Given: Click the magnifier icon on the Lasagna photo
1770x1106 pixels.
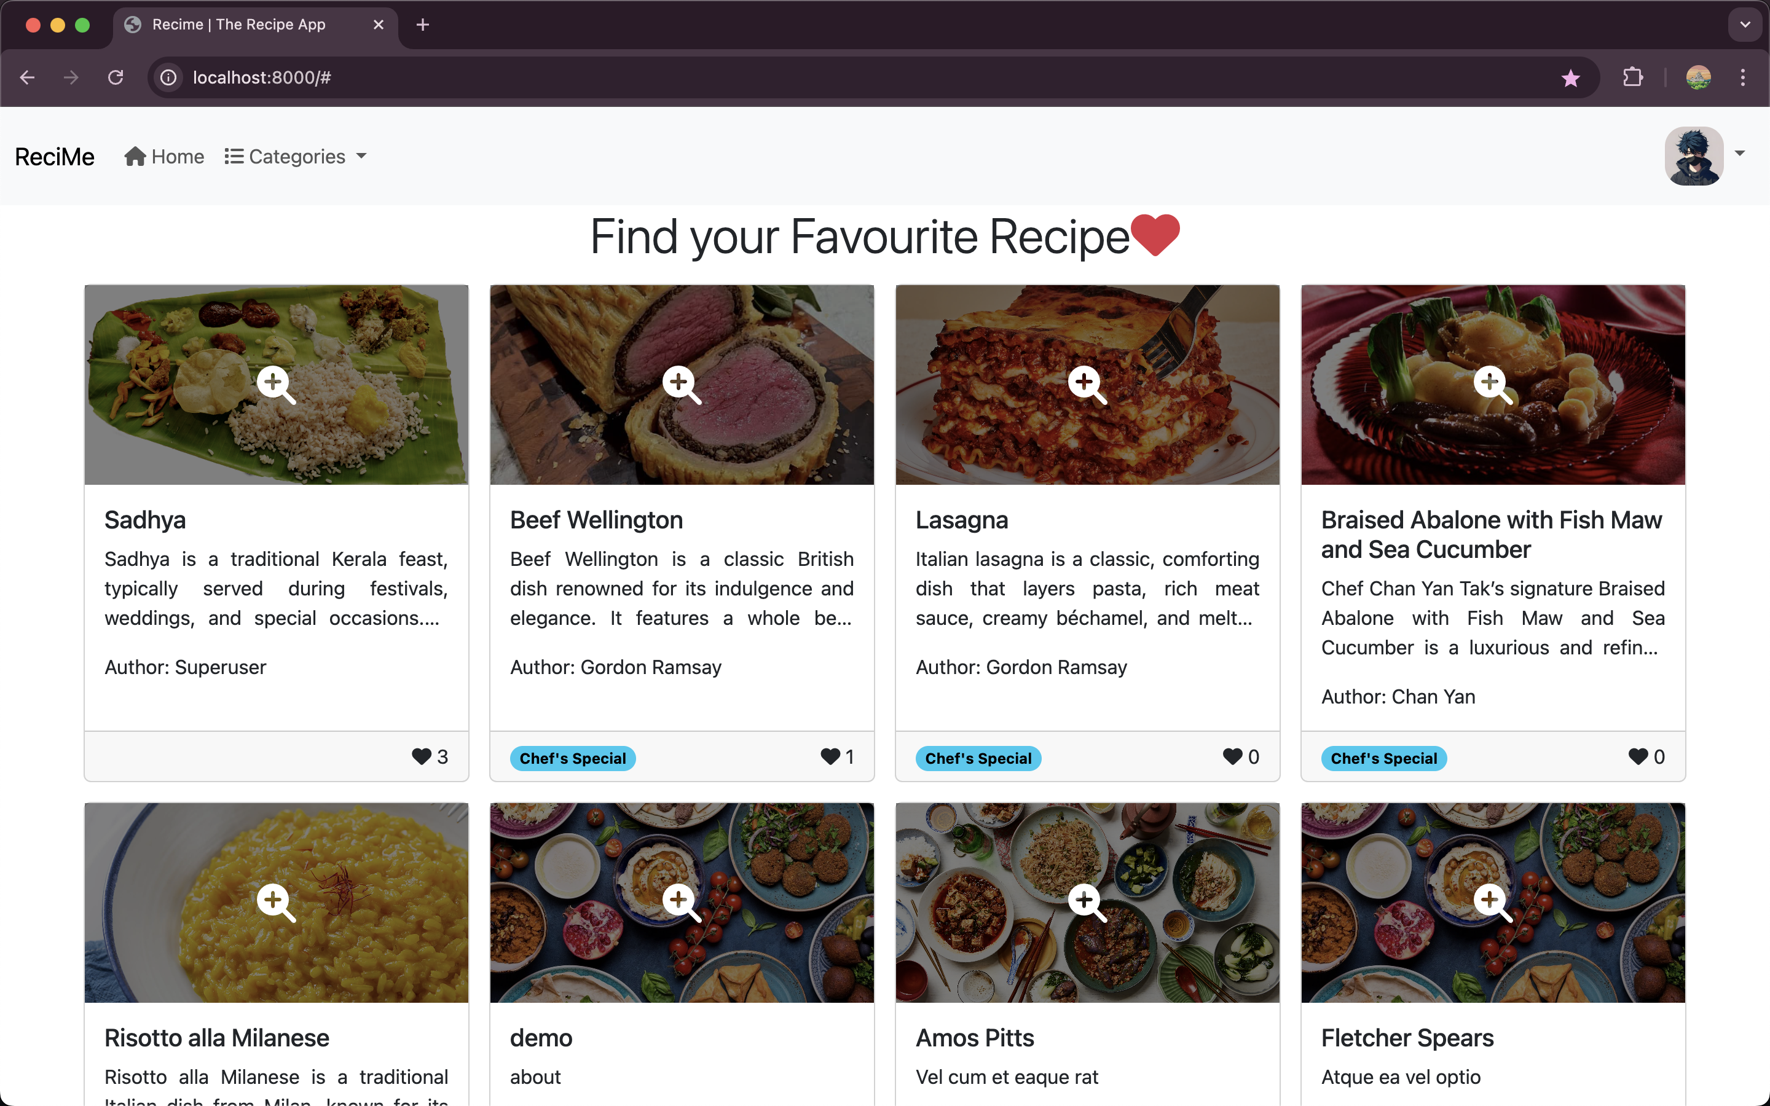Looking at the screenshot, I should 1087,384.
